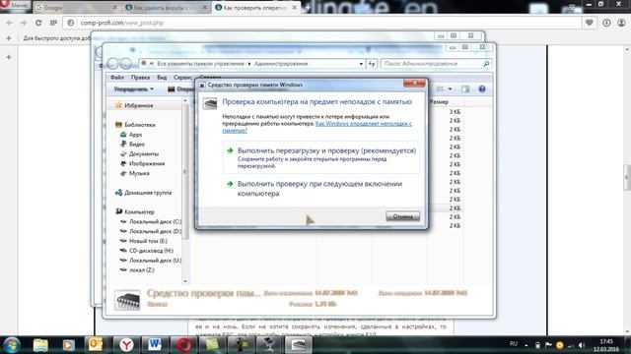Click navigation pane scroll down arrow
The image size is (631, 354).
click(x=185, y=281)
